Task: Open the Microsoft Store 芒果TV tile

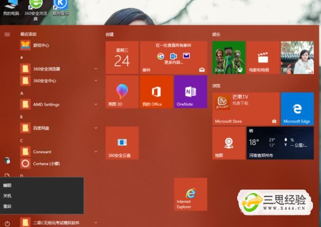Action: [246, 109]
